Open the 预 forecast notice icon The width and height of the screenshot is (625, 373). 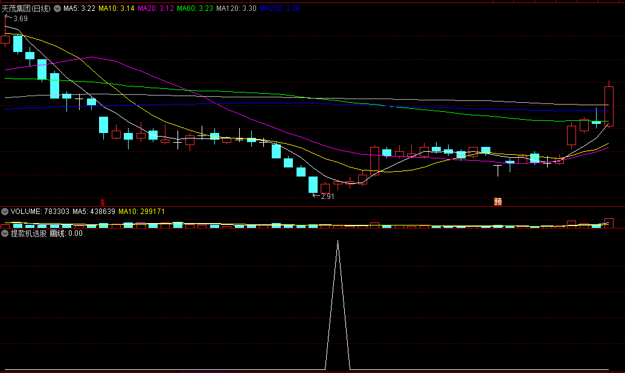pos(498,202)
